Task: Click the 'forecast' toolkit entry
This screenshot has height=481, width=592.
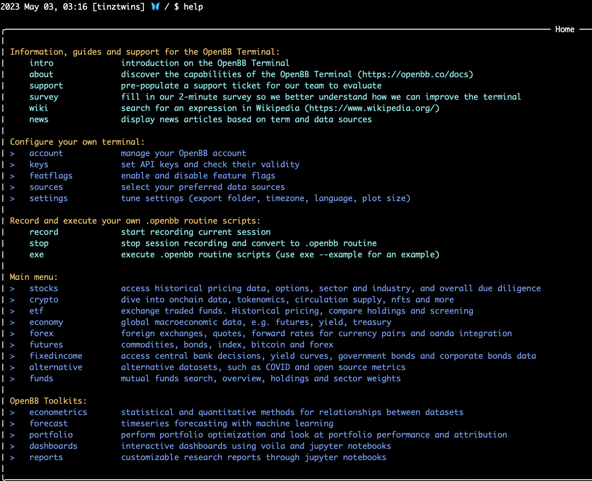Action: click(x=49, y=423)
